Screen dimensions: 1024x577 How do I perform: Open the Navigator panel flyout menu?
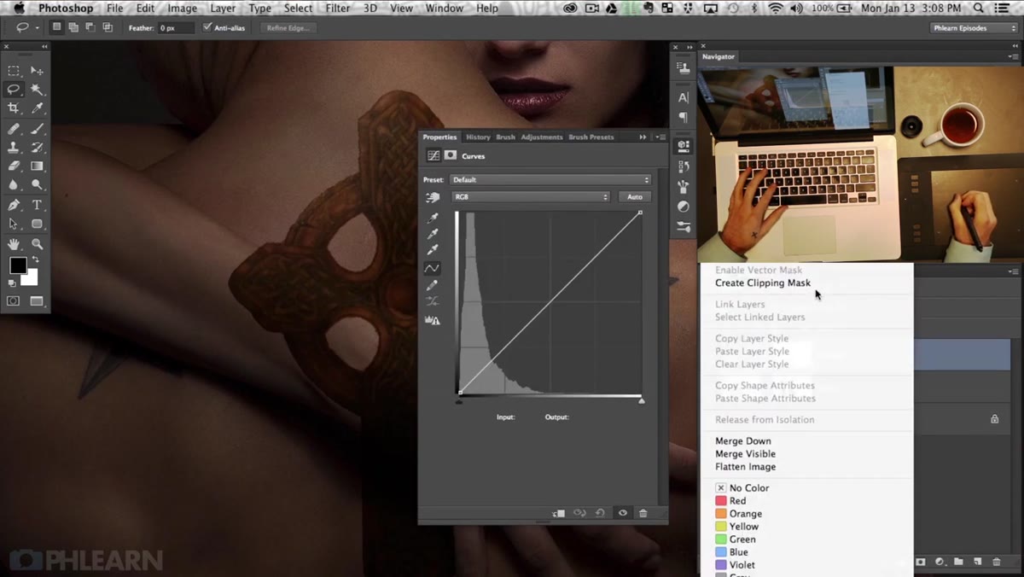click(1015, 56)
